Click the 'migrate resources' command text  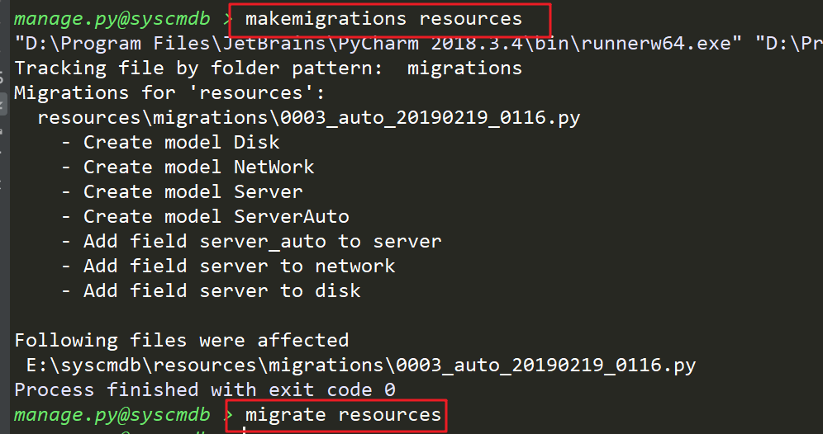click(343, 414)
